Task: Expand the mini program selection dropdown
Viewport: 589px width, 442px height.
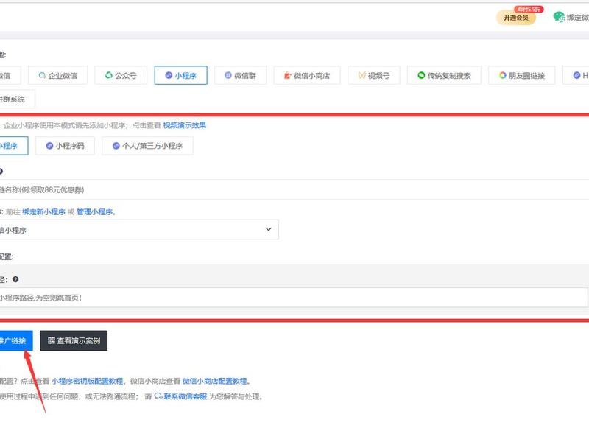Action: pyautogui.click(x=139, y=230)
